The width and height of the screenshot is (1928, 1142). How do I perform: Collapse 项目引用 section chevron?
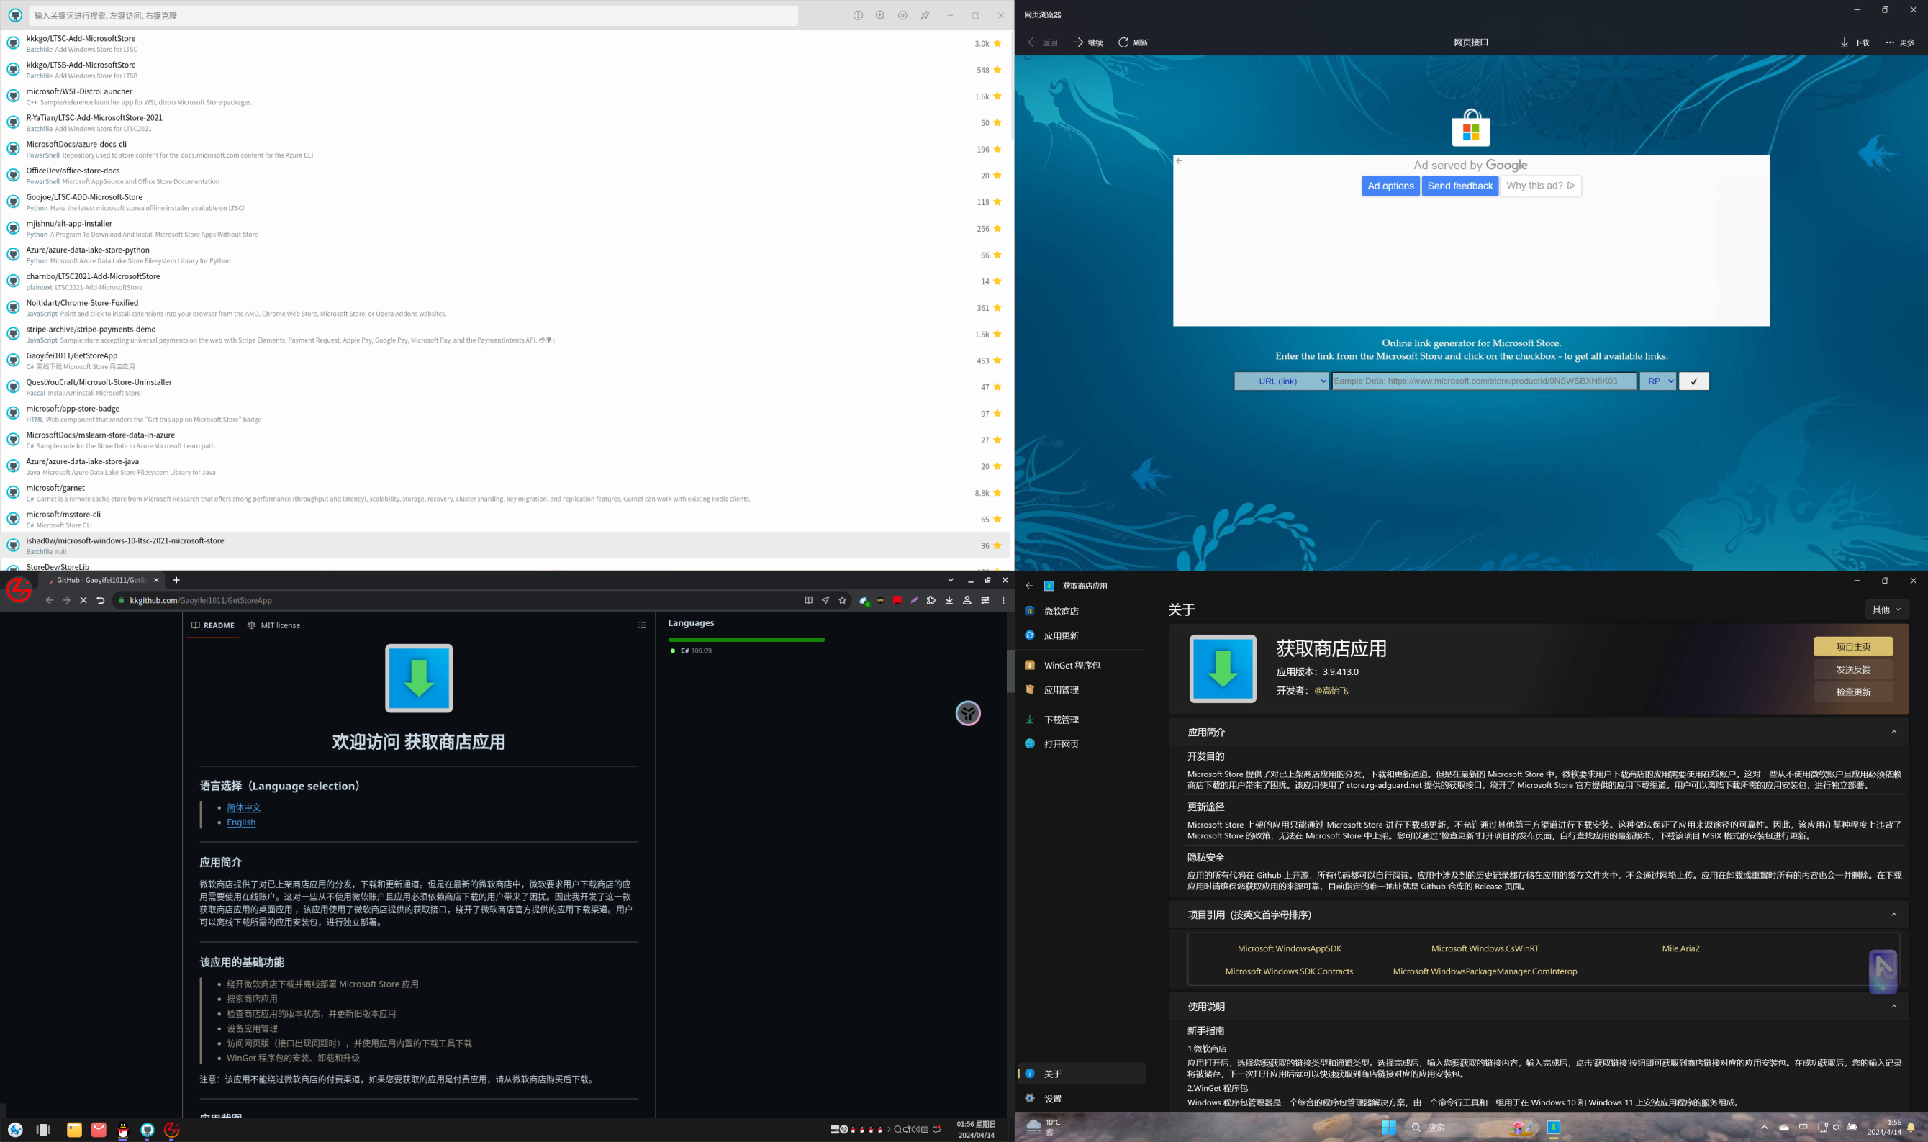click(1893, 915)
